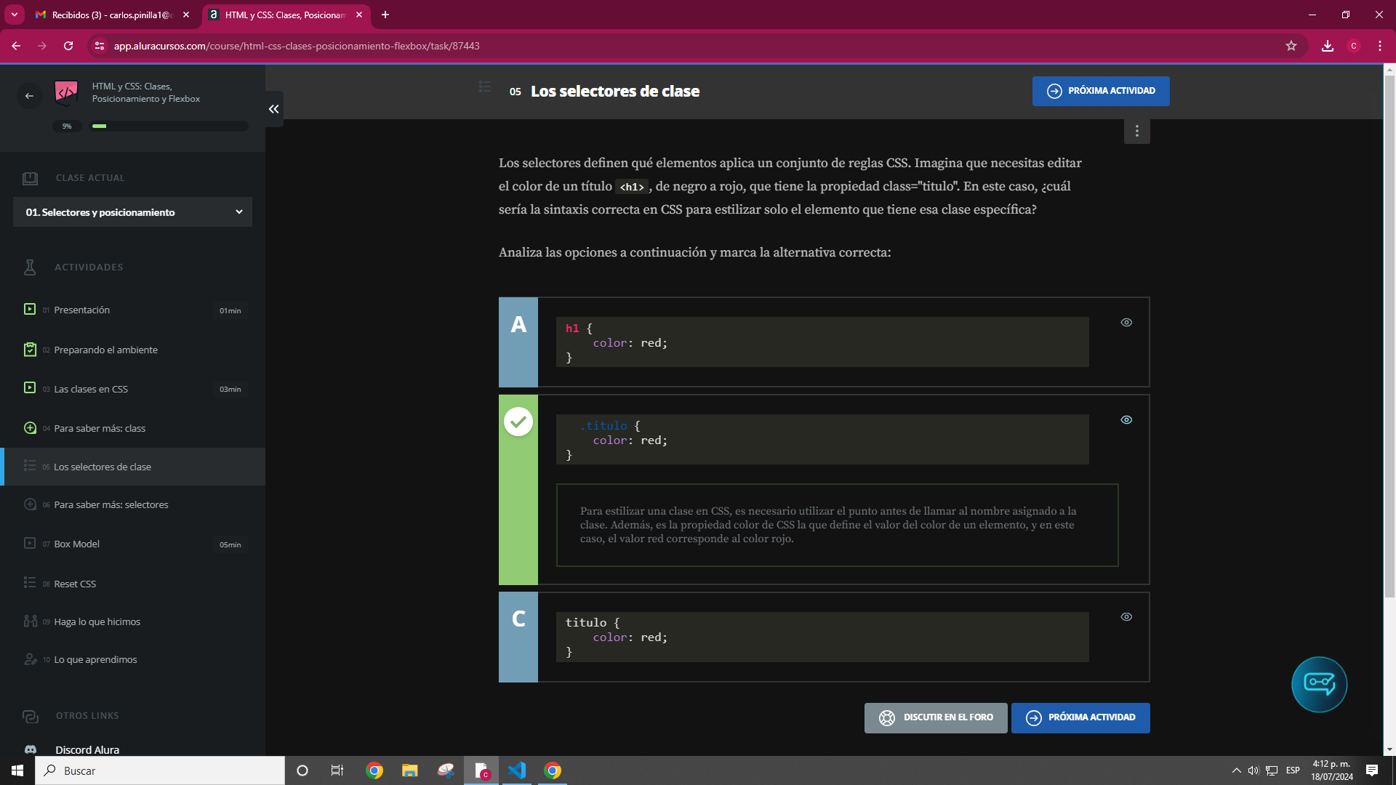Open the tab search dropdown arrow
This screenshot has height=785, width=1396.
coord(14,15)
